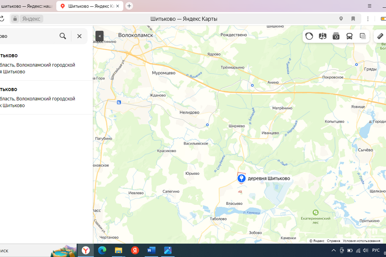Viewport: 386px width, 257px height.
Task: Bookmark this page
Action: pos(353,19)
